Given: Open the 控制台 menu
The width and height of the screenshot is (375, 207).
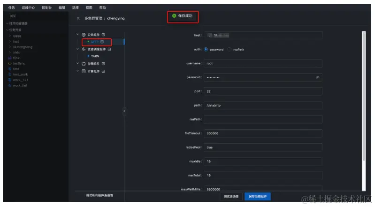Looking at the screenshot, I should (46, 7).
